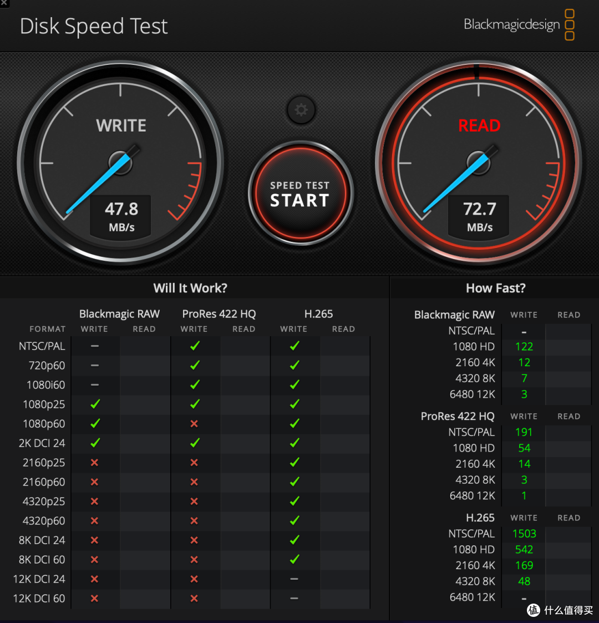Click the Blackmagic RAW 12K DCI 60 cross
This screenshot has width=599, height=623.
[94, 599]
